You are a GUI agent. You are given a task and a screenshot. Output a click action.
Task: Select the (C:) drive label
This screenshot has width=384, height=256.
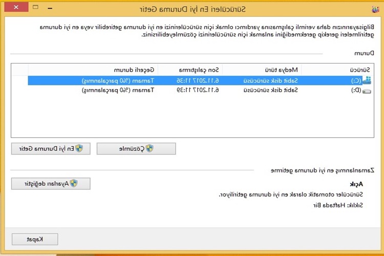point(356,80)
